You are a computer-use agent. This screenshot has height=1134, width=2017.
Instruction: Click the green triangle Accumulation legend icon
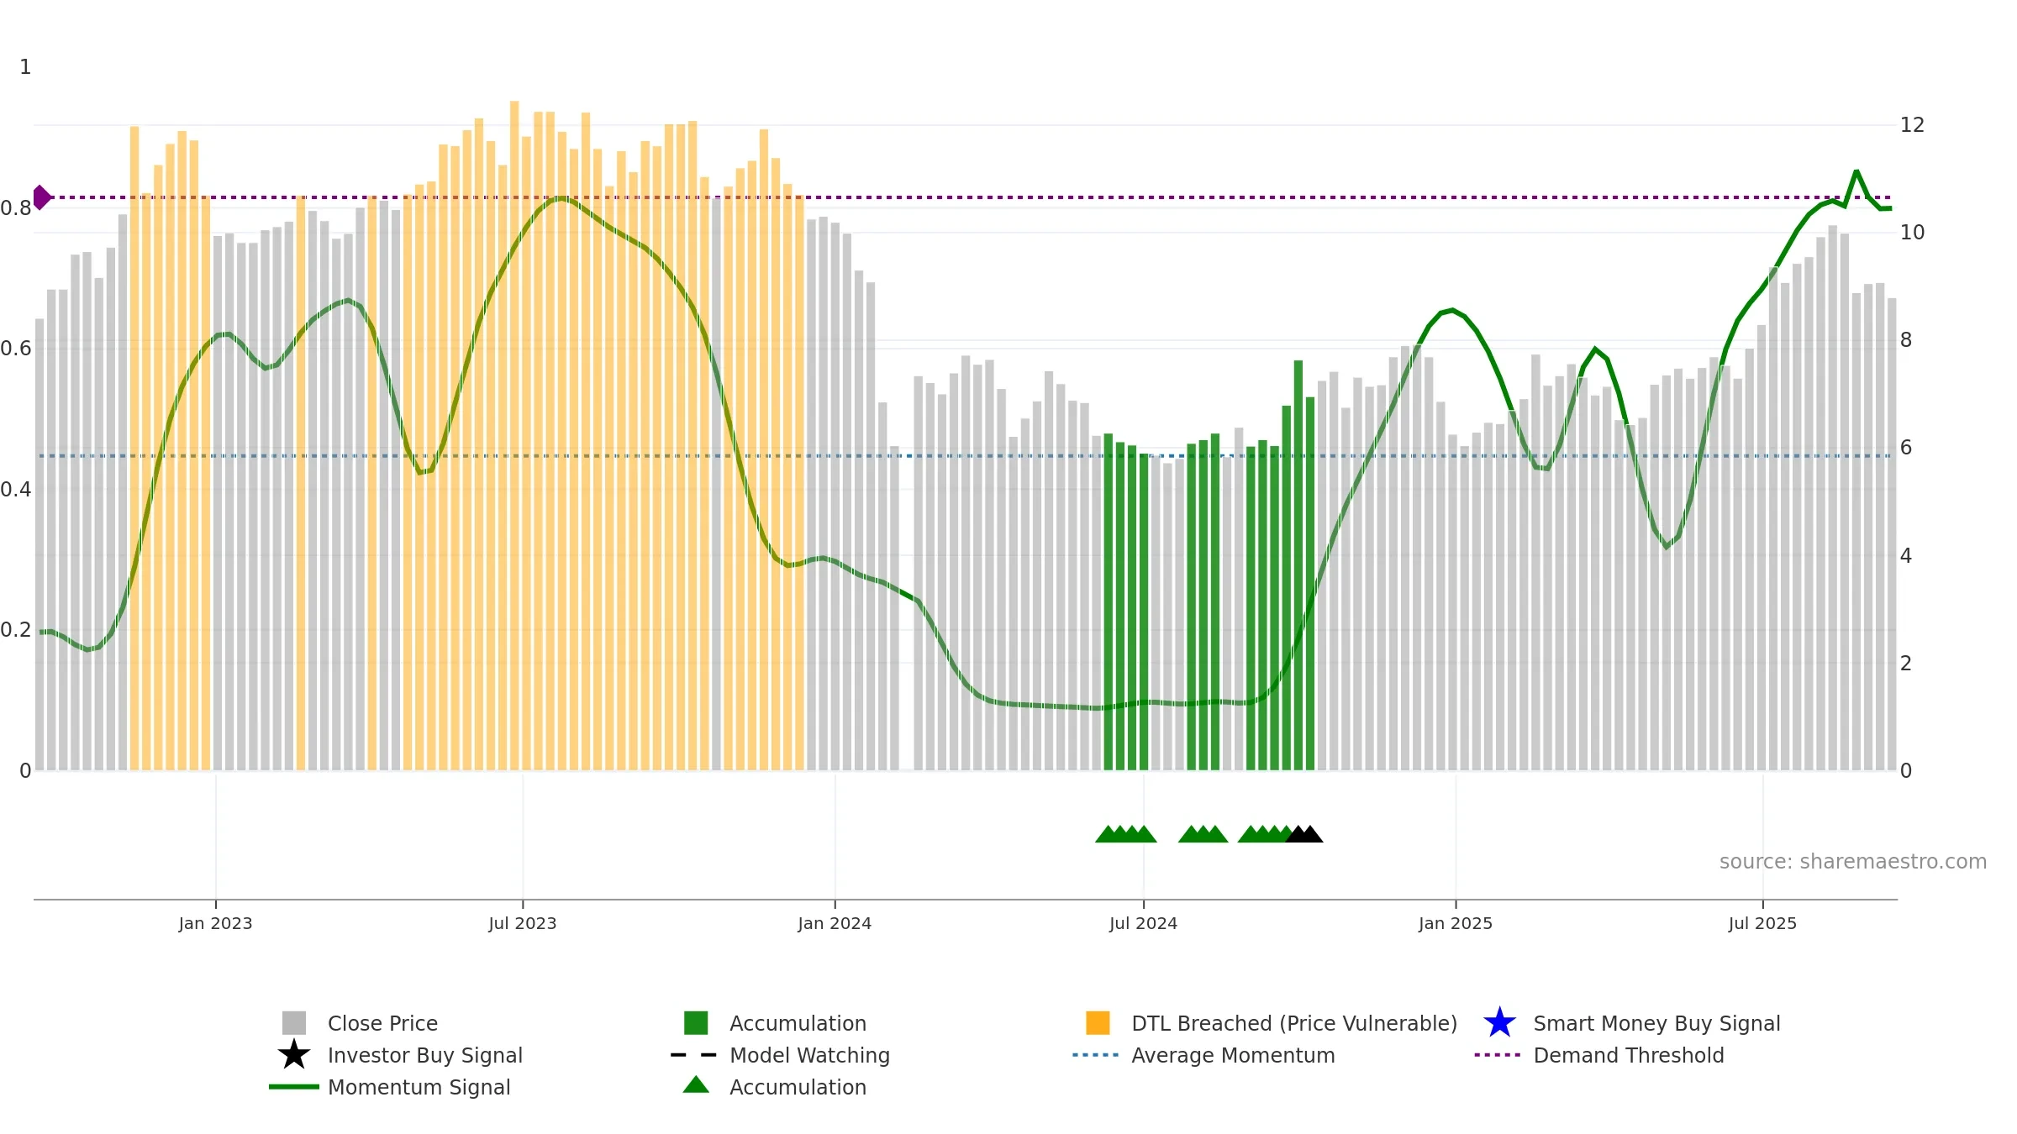(696, 1085)
